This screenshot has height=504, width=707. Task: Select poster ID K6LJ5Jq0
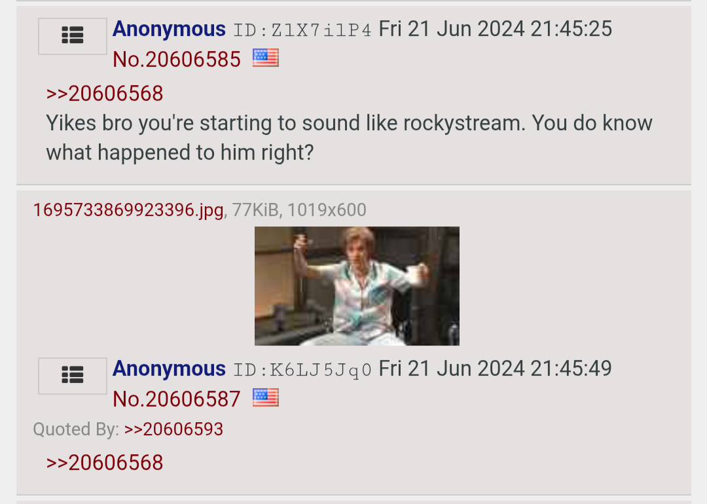[302, 370]
